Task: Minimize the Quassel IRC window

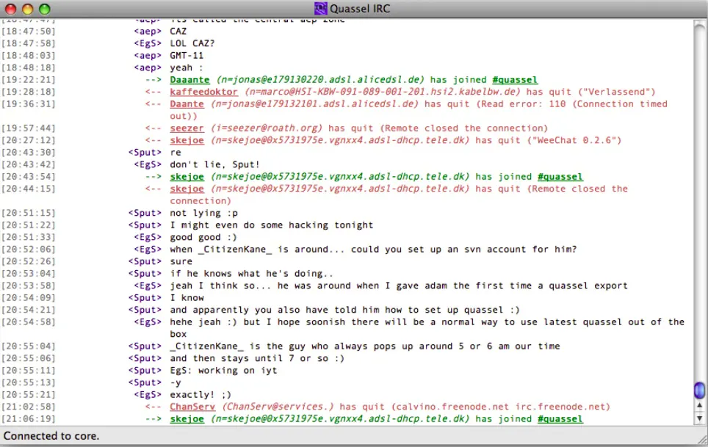Action: (28, 9)
